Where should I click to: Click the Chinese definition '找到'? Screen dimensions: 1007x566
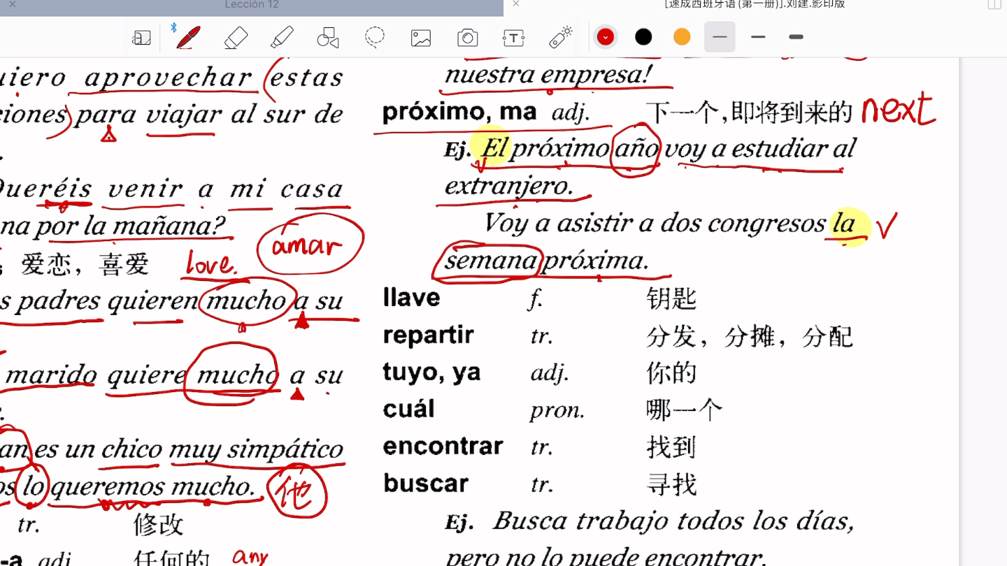pyautogui.click(x=671, y=447)
